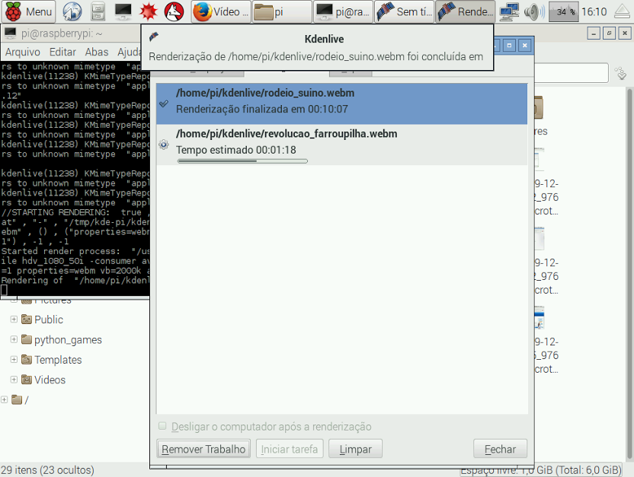Minimize the file manager window

(594, 33)
